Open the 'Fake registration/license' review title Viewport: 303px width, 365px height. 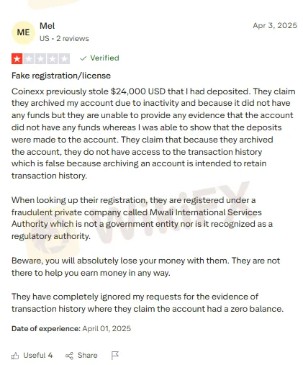[61, 76]
